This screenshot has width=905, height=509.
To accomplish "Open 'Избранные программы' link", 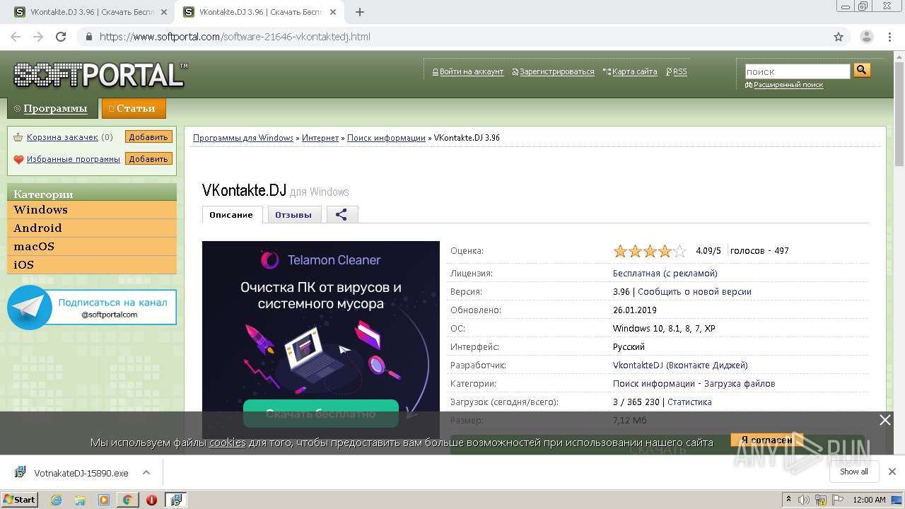I will coord(74,159).
